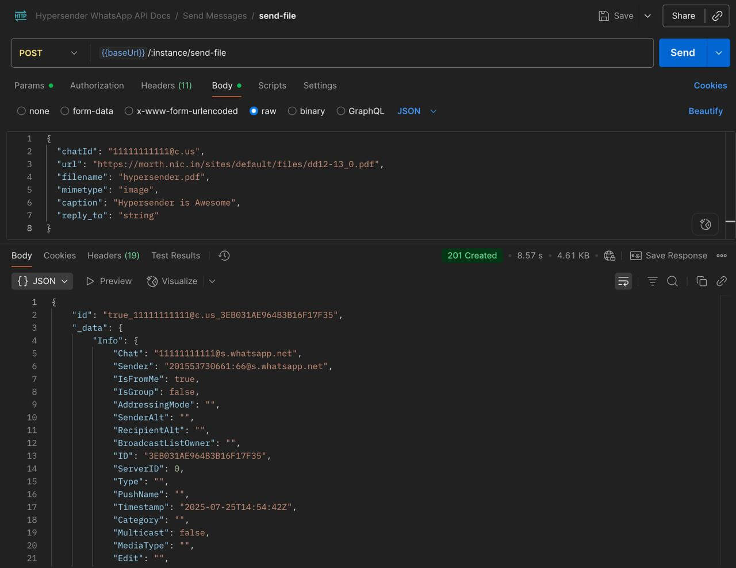This screenshot has width=736, height=568.
Task: Click the 4.61 KB response size
Action: pyautogui.click(x=573, y=256)
